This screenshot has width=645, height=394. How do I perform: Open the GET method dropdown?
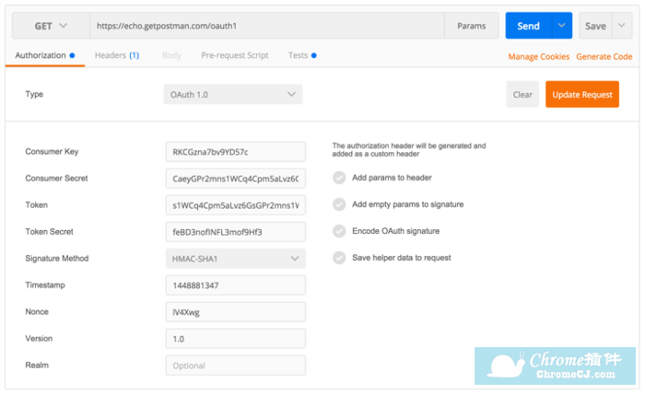51,26
